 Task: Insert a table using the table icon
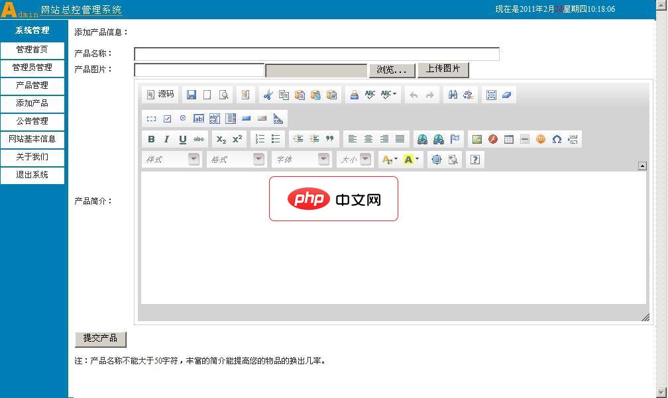point(508,139)
